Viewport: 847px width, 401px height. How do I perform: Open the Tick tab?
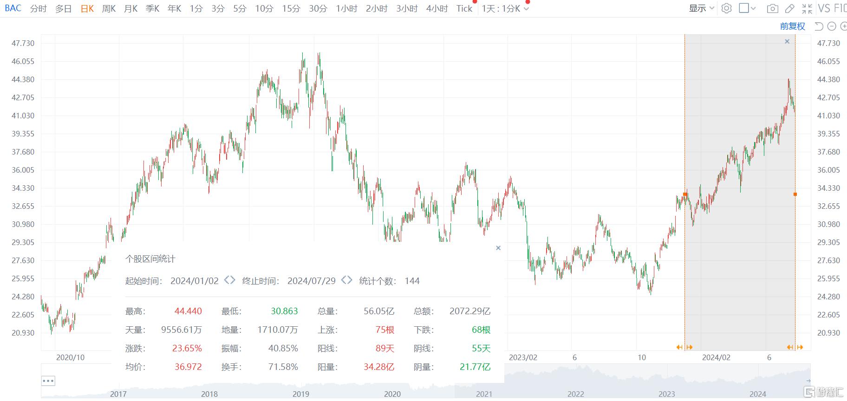click(464, 8)
